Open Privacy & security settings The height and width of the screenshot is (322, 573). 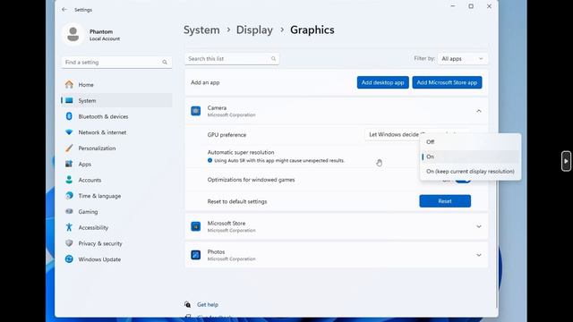(116, 243)
